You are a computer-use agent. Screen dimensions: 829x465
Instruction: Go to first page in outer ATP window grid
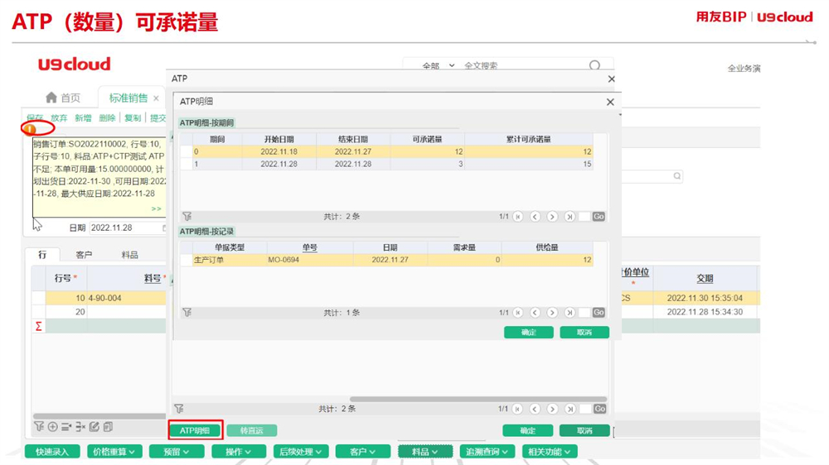[517, 409]
